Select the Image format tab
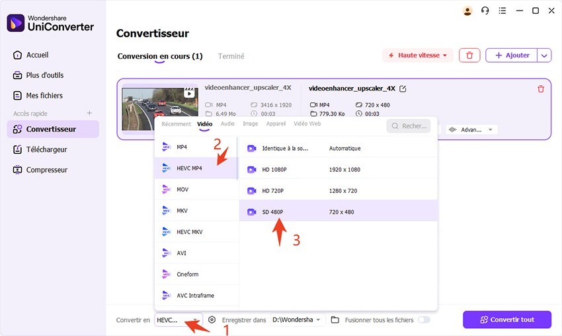The height and width of the screenshot is (336, 562). click(250, 123)
